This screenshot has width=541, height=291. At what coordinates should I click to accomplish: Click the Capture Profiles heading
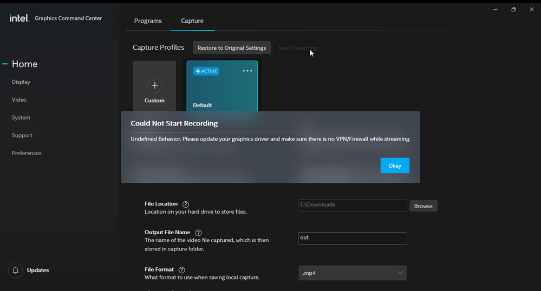158,47
